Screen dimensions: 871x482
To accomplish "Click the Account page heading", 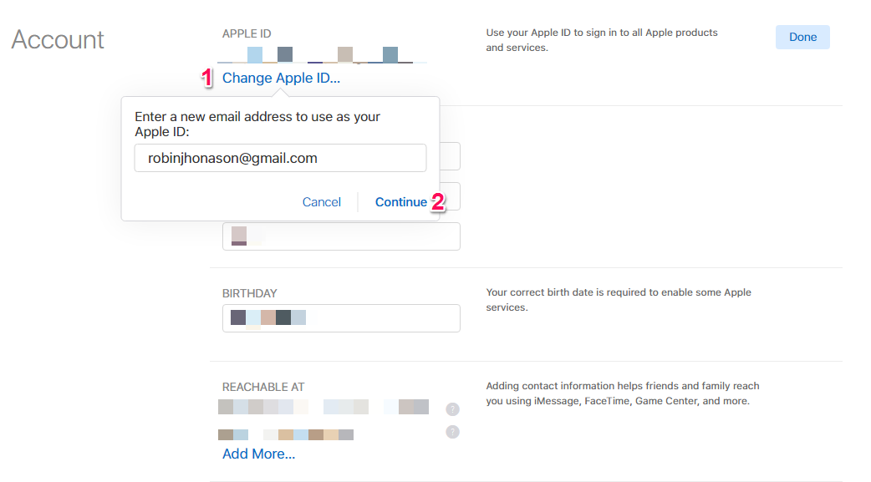I will [58, 40].
